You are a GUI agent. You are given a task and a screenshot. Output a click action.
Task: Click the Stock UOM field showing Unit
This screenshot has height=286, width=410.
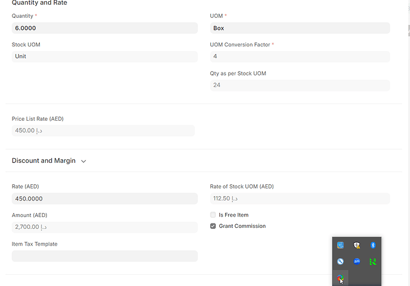[105, 56]
